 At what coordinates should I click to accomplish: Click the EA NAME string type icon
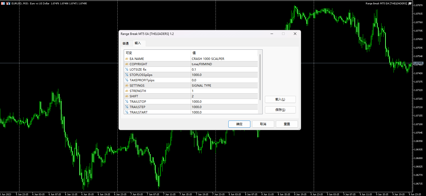pos(127,59)
